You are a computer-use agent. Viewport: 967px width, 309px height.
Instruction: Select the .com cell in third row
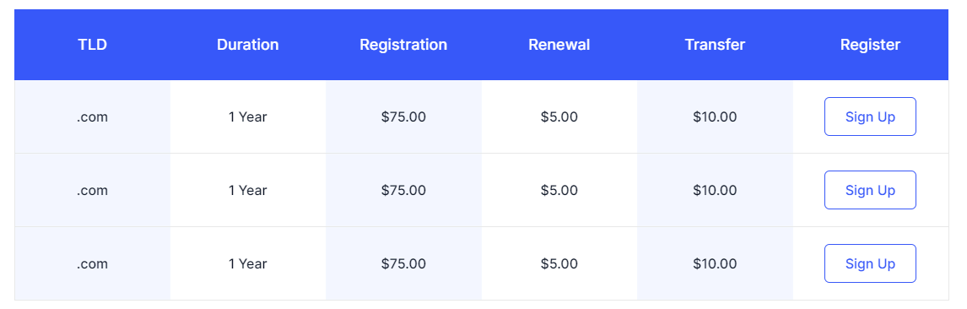click(x=93, y=263)
